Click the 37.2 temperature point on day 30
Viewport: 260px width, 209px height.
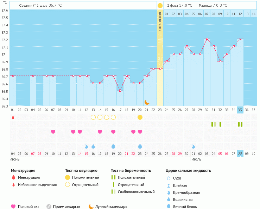click(x=207, y=39)
